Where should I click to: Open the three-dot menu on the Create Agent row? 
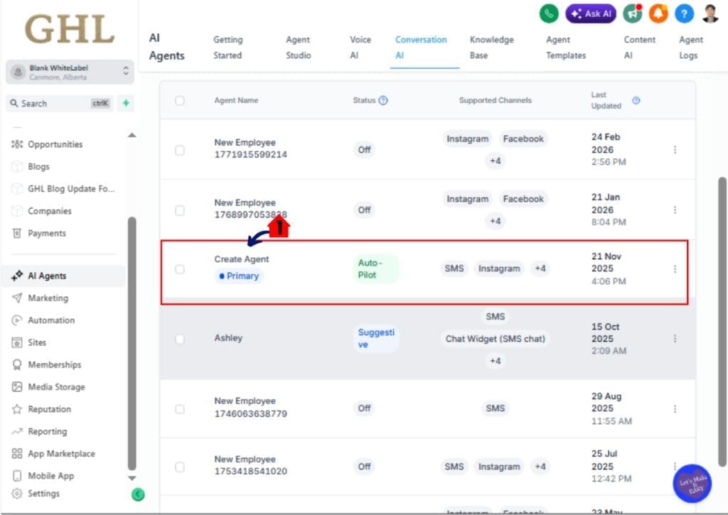coord(675,270)
